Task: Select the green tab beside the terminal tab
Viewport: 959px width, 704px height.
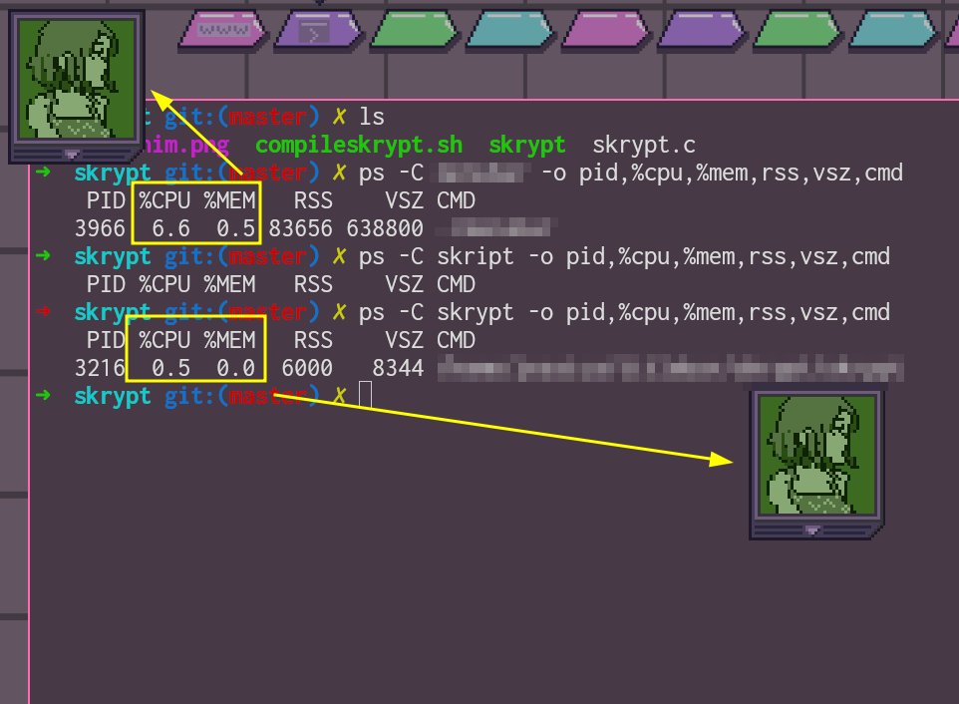Action: [414, 29]
